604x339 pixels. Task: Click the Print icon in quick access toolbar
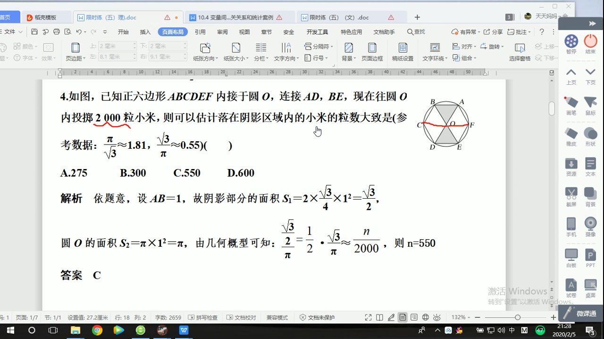click(x=57, y=32)
